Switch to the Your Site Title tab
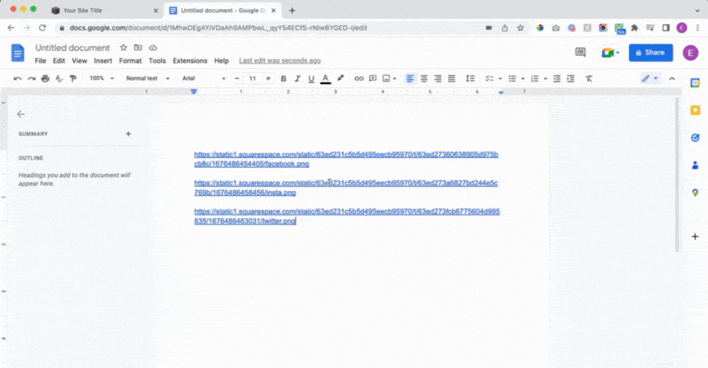This screenshot has height=368, width=708. [x=104, y=10]
